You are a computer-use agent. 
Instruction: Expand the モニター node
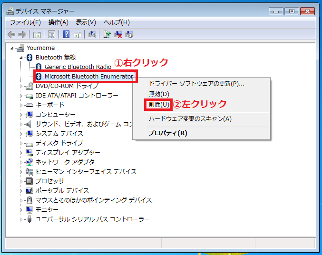[21, 210]
